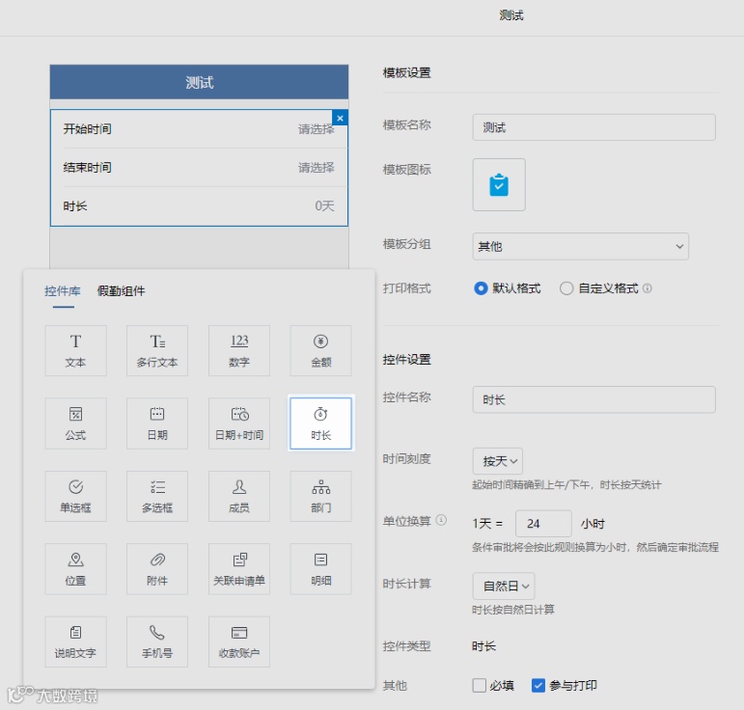
Task: Add the 附件 attachment control
Action: pyautogui.click(x=157, y=568)
